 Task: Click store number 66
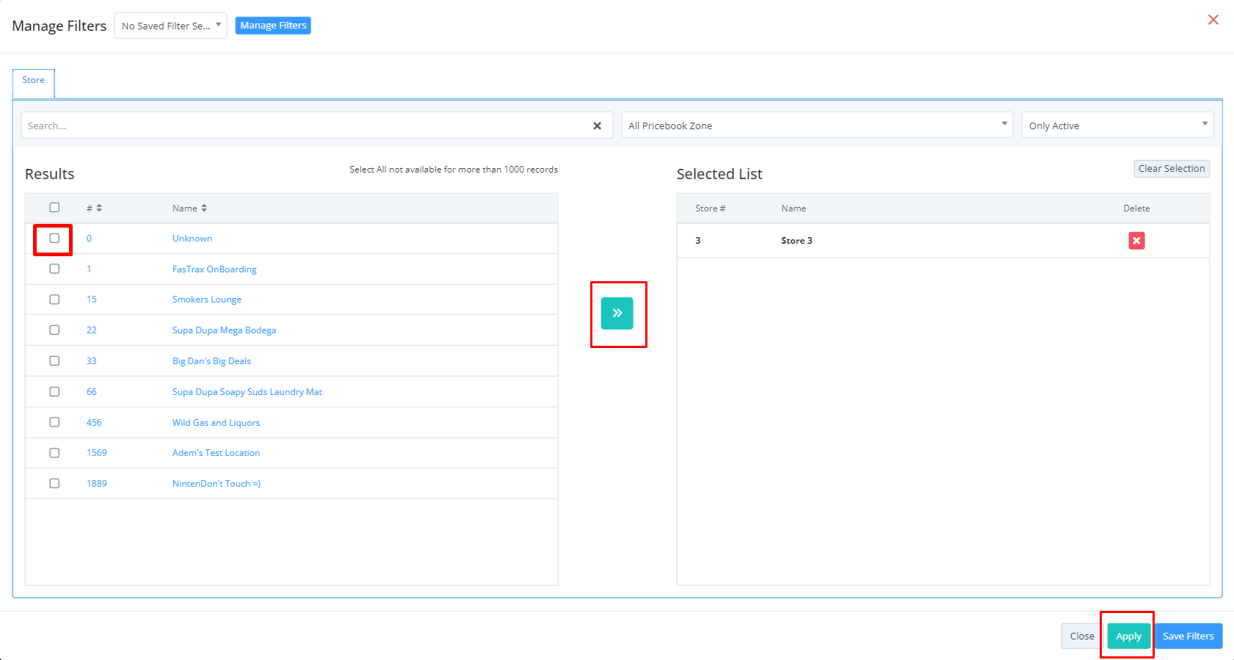[x=92, y=392]
